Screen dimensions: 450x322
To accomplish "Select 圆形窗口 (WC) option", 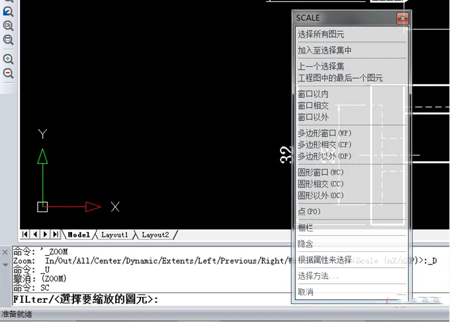I will point(351,173).
